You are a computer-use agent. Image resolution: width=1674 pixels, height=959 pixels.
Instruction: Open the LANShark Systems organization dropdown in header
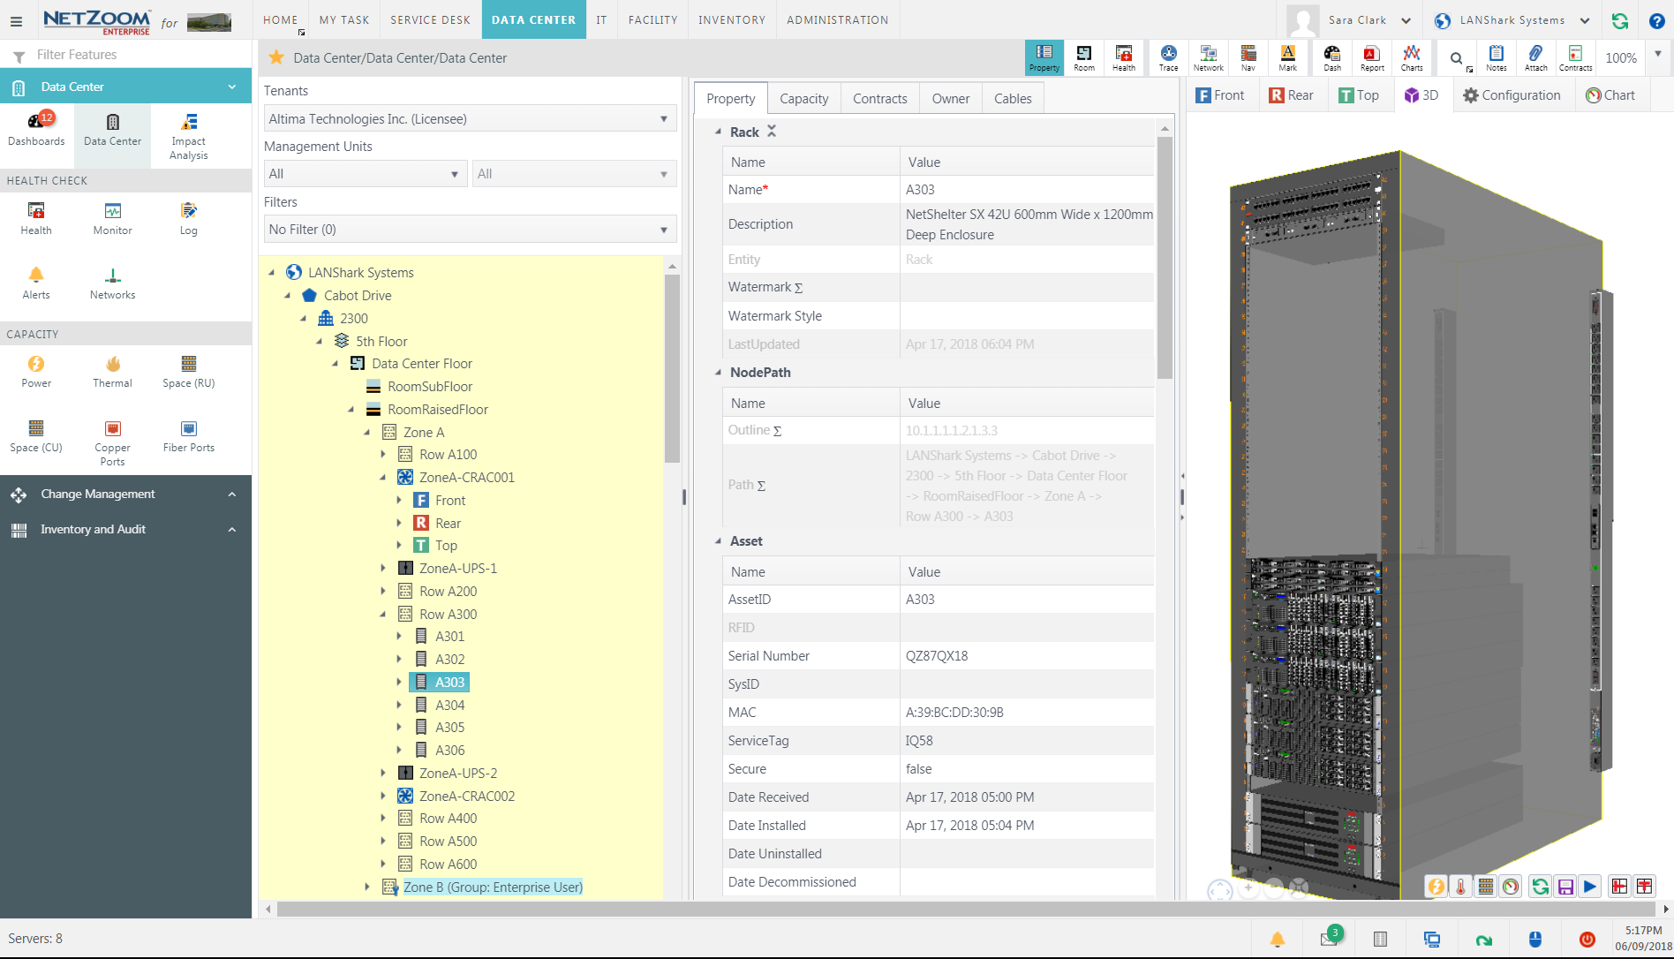(1512, 20)
